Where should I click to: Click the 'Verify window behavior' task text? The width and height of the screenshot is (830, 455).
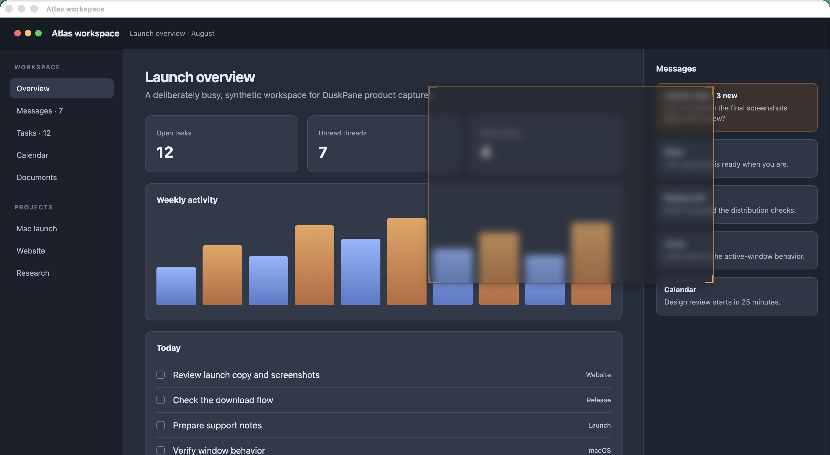click(219, 450)
